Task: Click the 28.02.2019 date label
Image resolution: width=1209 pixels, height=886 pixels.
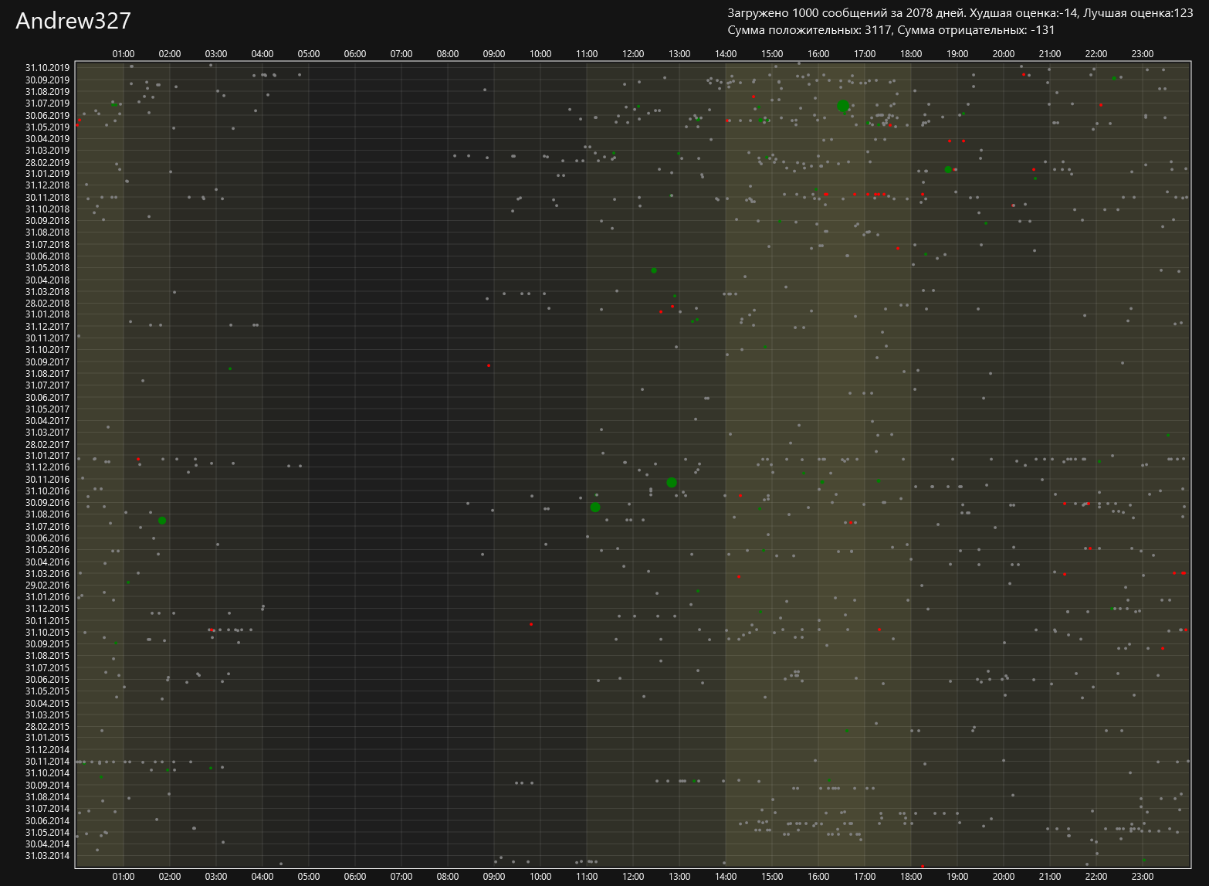Action: pyautogui.click(x=47, y=163)
